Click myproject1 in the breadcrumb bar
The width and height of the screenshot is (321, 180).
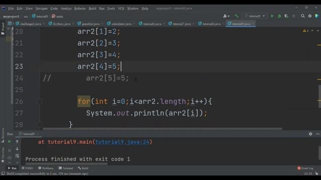11,16
